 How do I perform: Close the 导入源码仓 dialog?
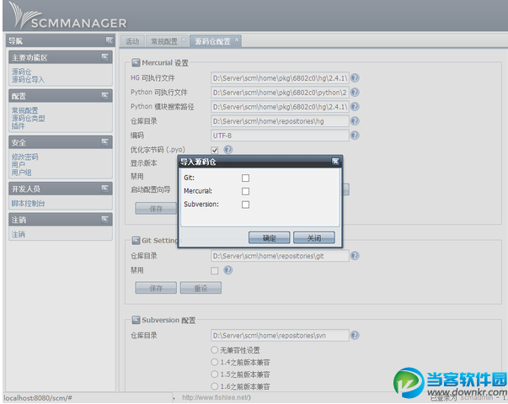click(x=335, y=162)
